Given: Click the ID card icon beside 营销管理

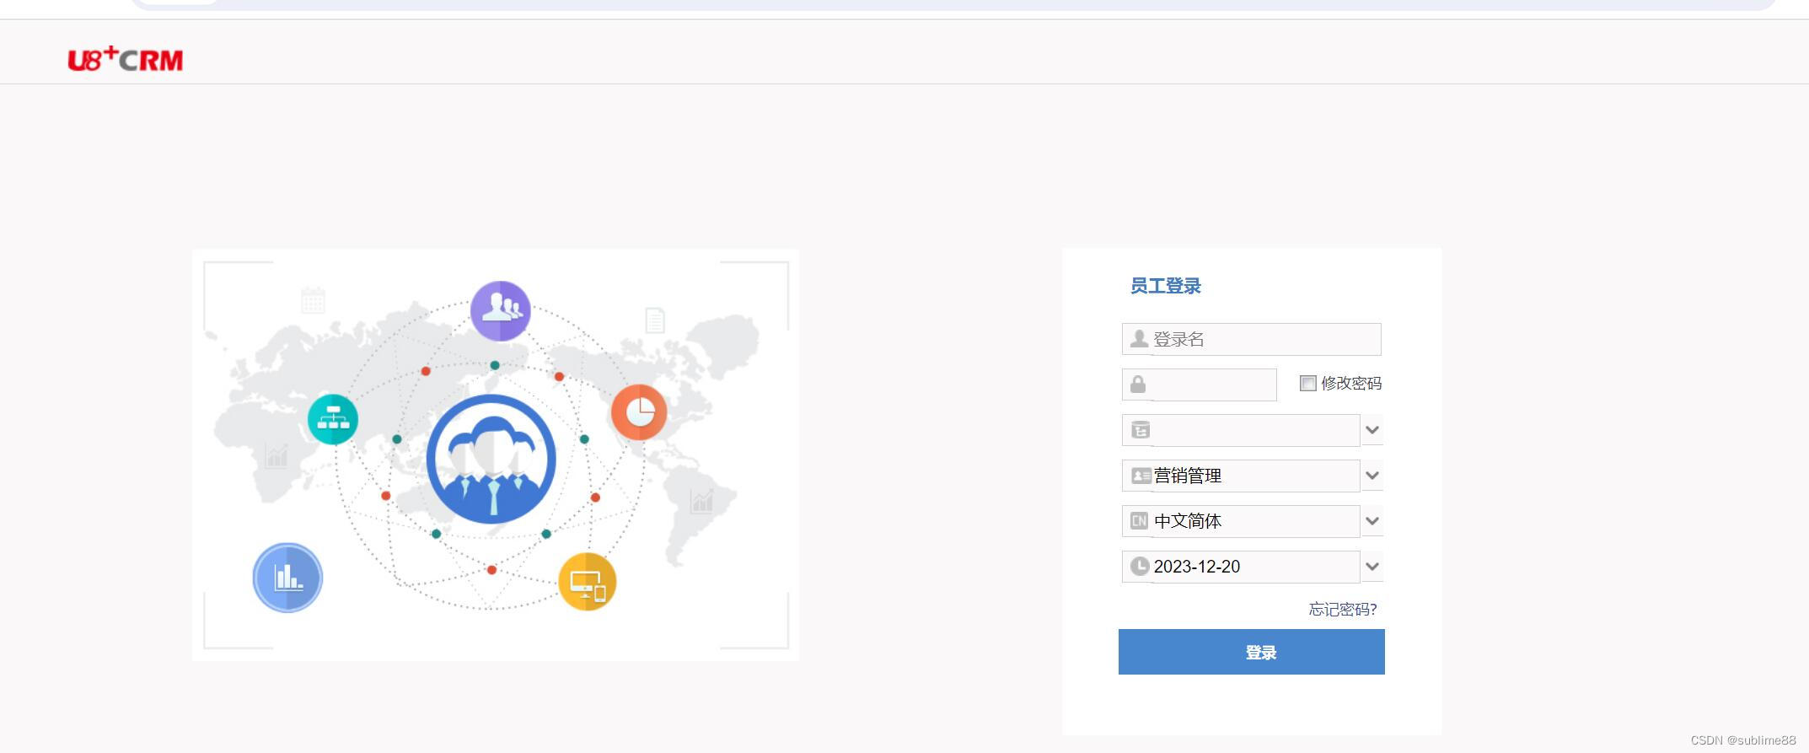Looking at the screenshot, I should coord(1141,476).
